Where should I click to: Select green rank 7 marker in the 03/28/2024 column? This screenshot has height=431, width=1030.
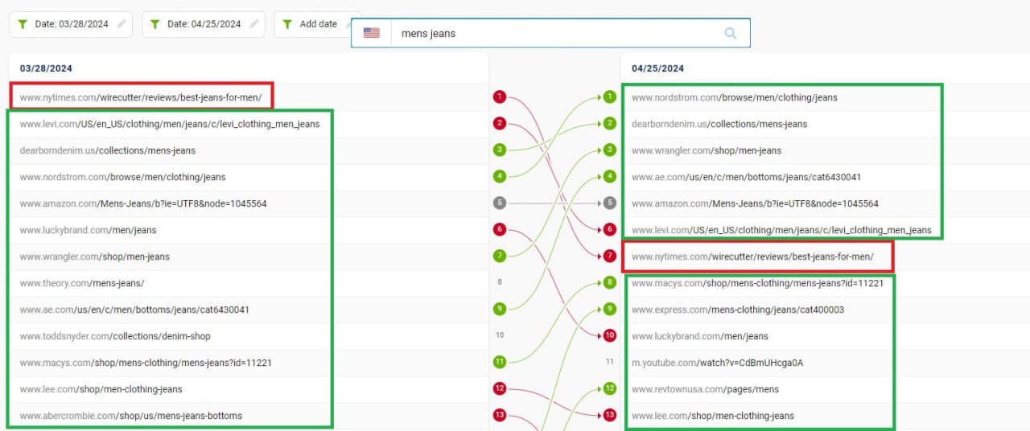(500, 257)
